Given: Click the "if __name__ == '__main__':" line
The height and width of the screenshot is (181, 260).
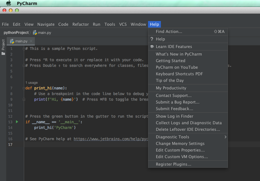Looking at the screenshot, I should point(54,122).
